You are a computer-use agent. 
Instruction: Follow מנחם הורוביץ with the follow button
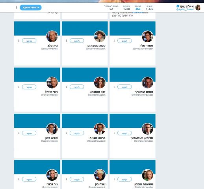point(124,87)
